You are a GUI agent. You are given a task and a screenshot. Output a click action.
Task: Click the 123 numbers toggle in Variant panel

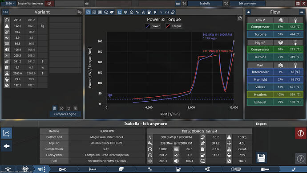pyautogui.click(x=5, y=12)
